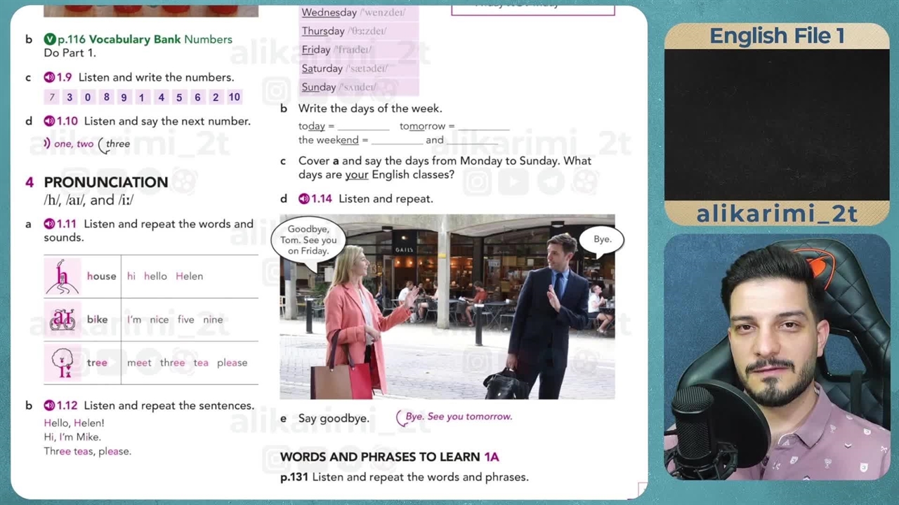Play audio track 1.12 speaker icon
The width and height of the screenshot is (899, 505).
pos(49,405)
